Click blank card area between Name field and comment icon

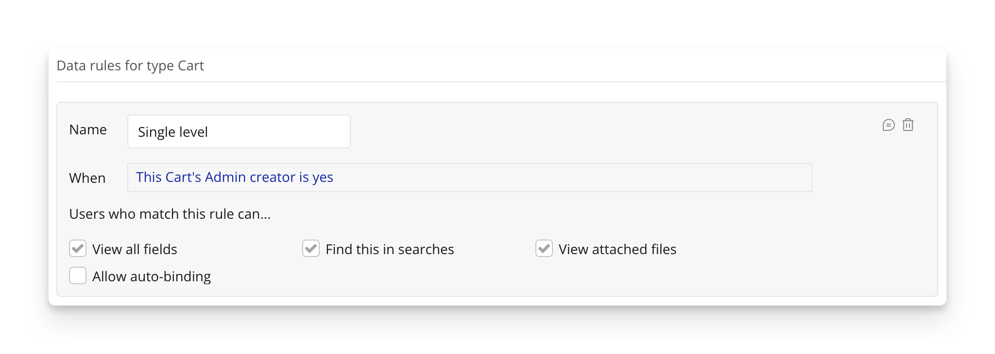click(x=607, y=131)
